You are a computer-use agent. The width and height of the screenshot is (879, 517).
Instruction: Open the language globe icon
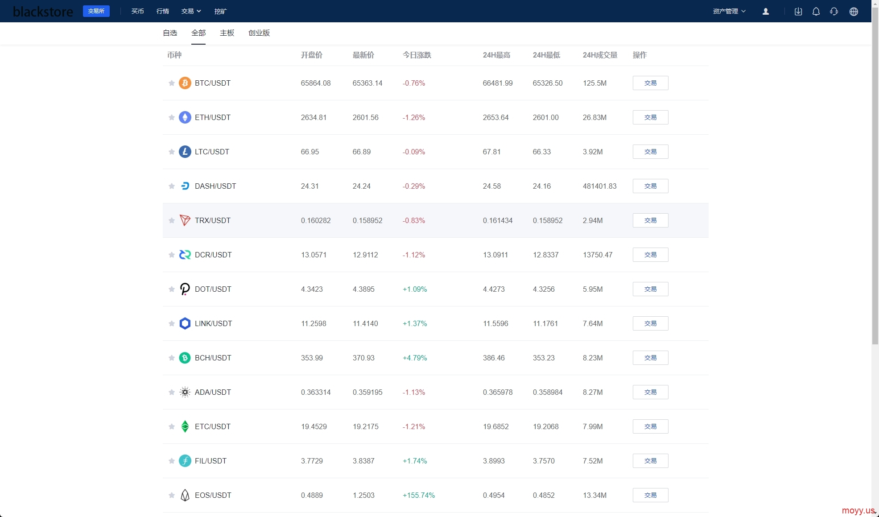854,12
